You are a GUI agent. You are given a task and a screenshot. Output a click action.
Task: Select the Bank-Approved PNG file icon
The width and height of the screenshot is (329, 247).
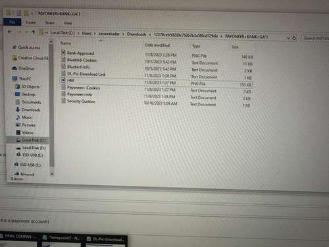63,52
